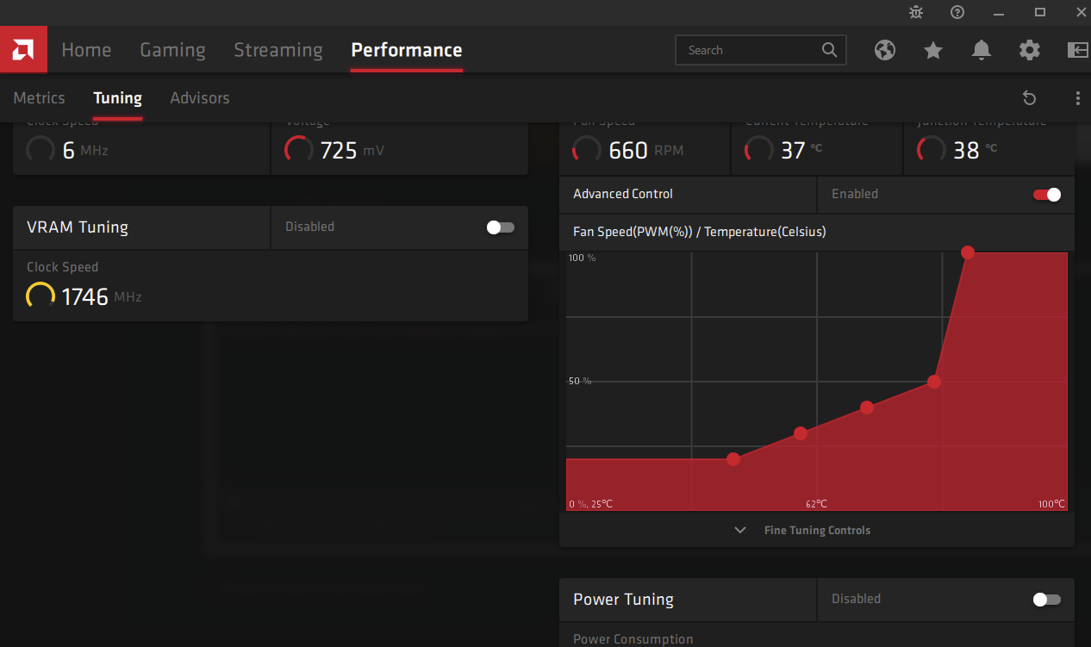The width and height of the screenshot is (1091, 647).
Task: Open the Advisors sub-tab
Action: tap(200, 98)
